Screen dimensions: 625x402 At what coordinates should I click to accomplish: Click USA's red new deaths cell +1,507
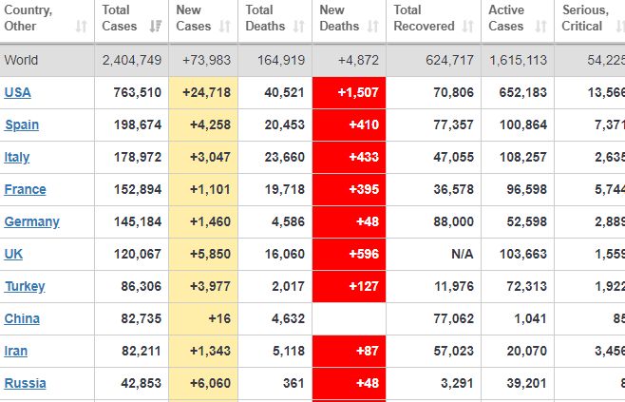pos(349,92)
